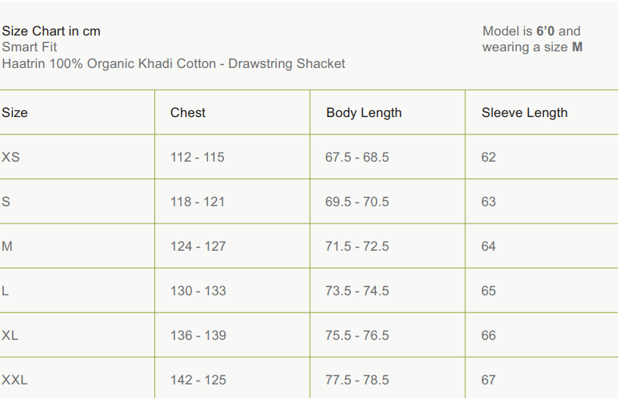Click the XS size row label
Screen dimensions: 618x398
[11, 157]
